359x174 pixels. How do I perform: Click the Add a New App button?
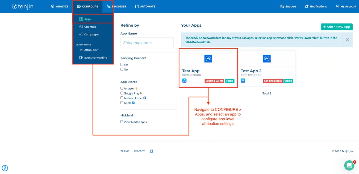tap(336, 27)
